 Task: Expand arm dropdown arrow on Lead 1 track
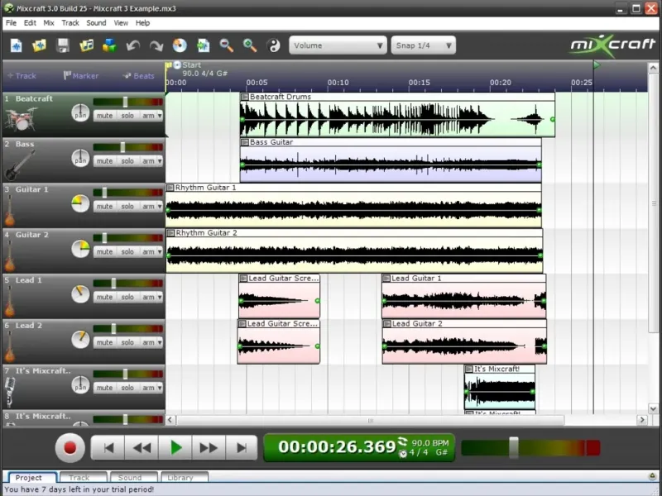(160, 298)
